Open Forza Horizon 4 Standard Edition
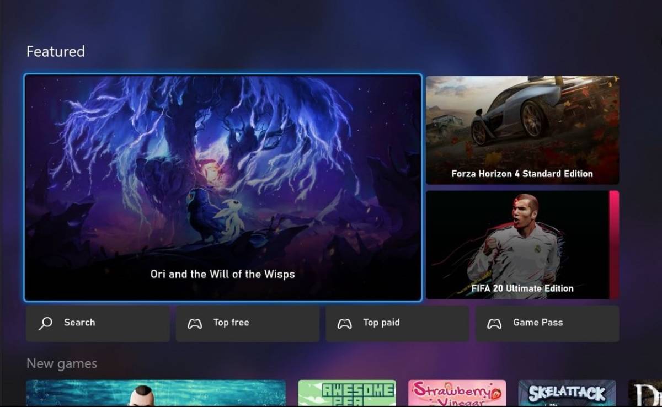This screenshot has width=662, height=407. click(x=522, y=130)
